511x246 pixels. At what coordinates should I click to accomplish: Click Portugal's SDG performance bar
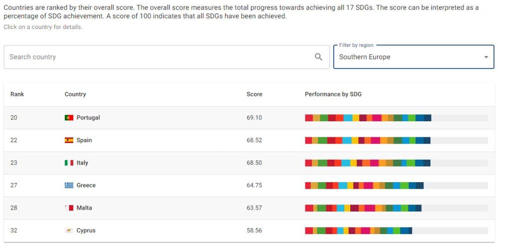[x=368, y=118]
